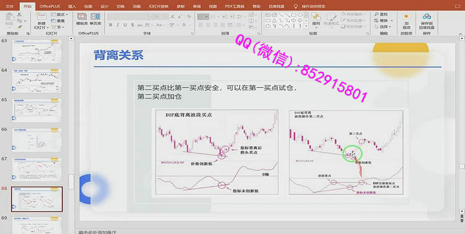This screenshot has height=234, width=465.
Task: Toggle Underline text formatting
Action: [125, 25]
